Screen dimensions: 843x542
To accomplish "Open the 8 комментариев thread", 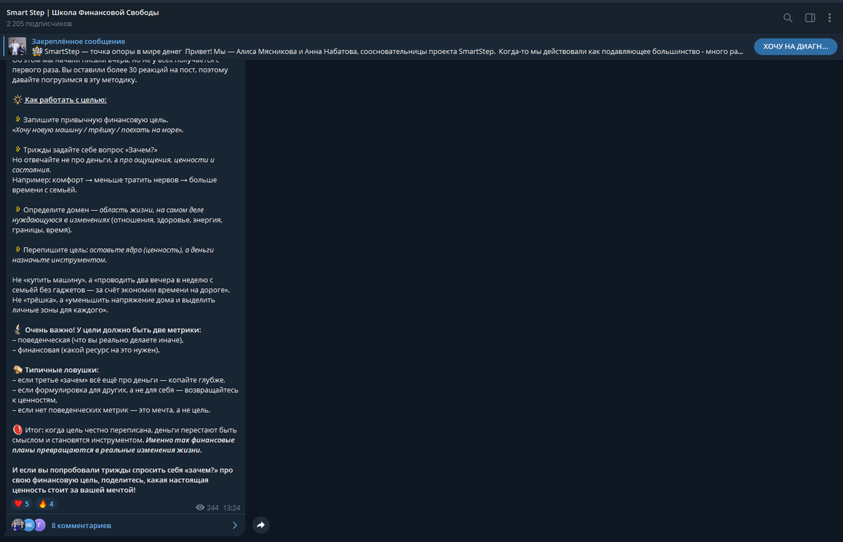I will tap(81, 525).
